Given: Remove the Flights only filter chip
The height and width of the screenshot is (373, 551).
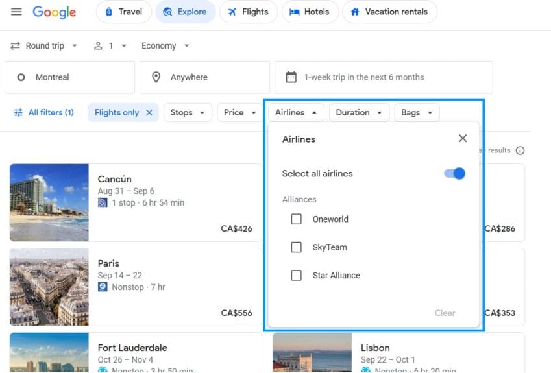Looking at the screenshot, I should point(149,113).
